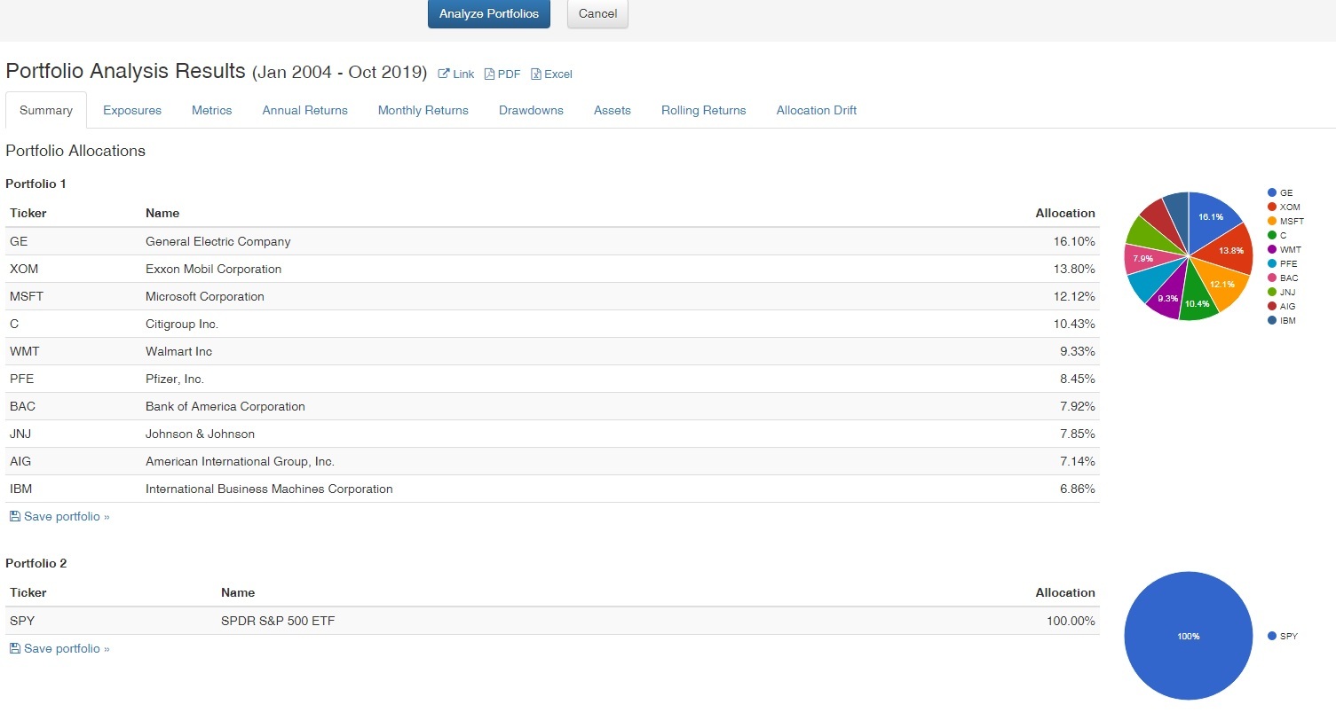View the Drawdowns tab
The image size is (1336, 728).
tap(531, 111)
